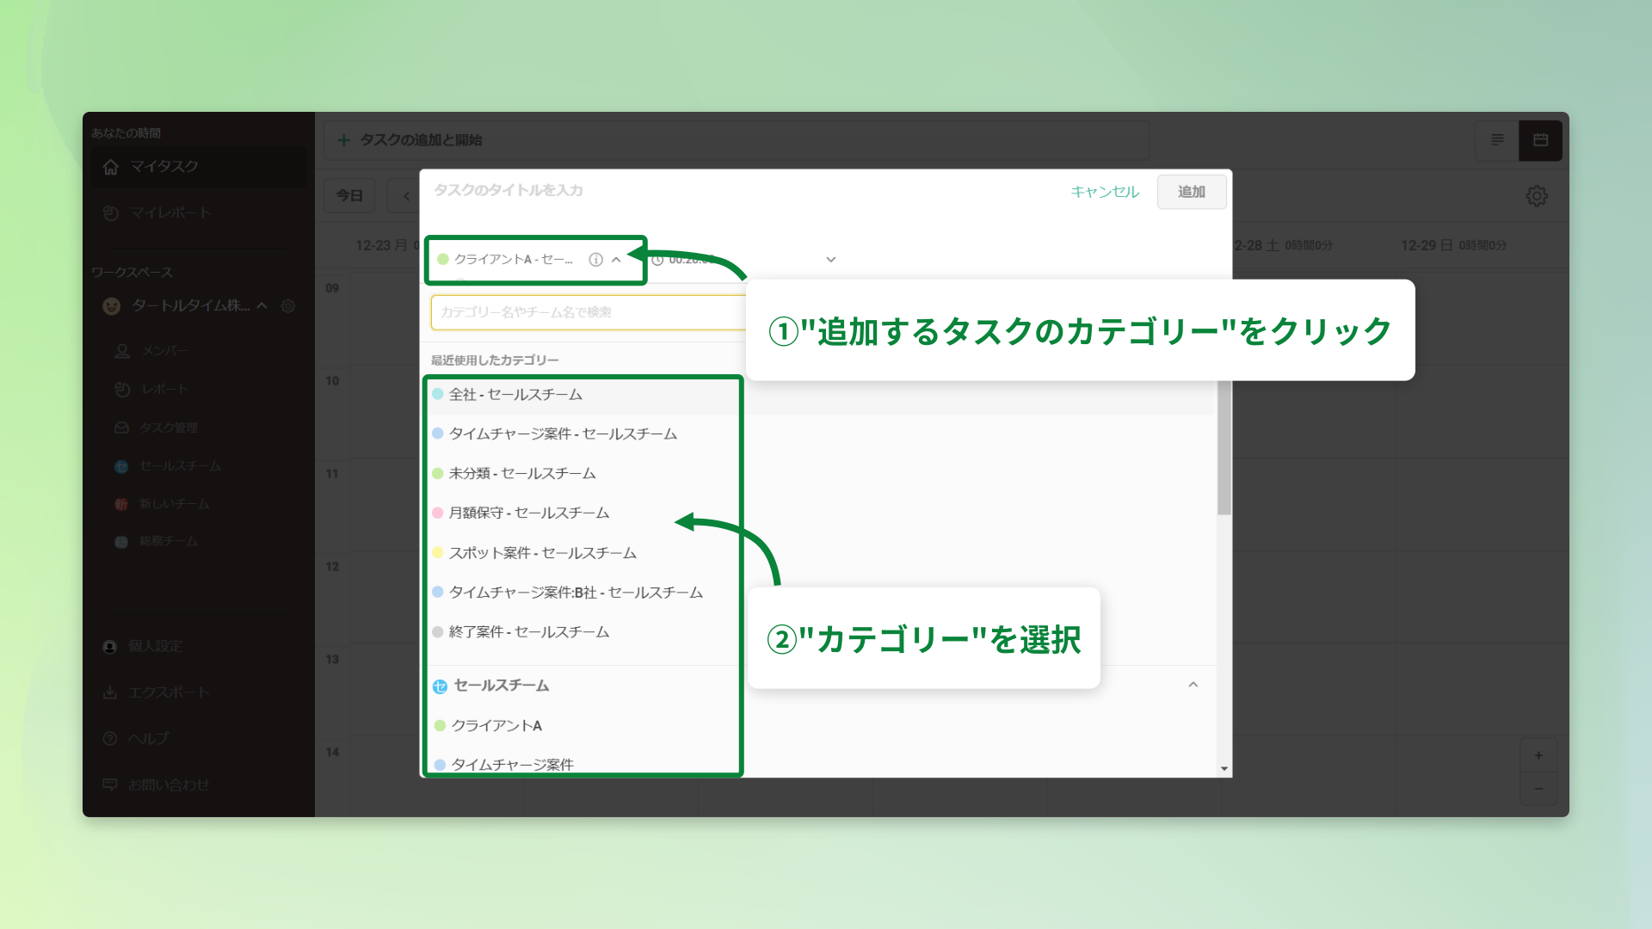Click the お問い合わせ contact icon
Screen dimensions: 1652x929
(110, 784)
